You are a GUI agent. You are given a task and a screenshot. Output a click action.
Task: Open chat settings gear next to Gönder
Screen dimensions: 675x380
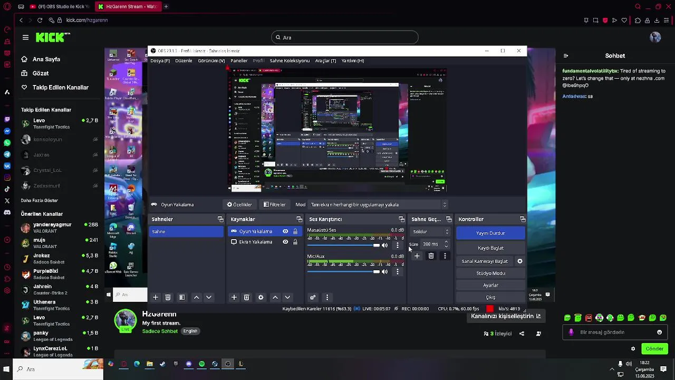click(x=633, y=349)
